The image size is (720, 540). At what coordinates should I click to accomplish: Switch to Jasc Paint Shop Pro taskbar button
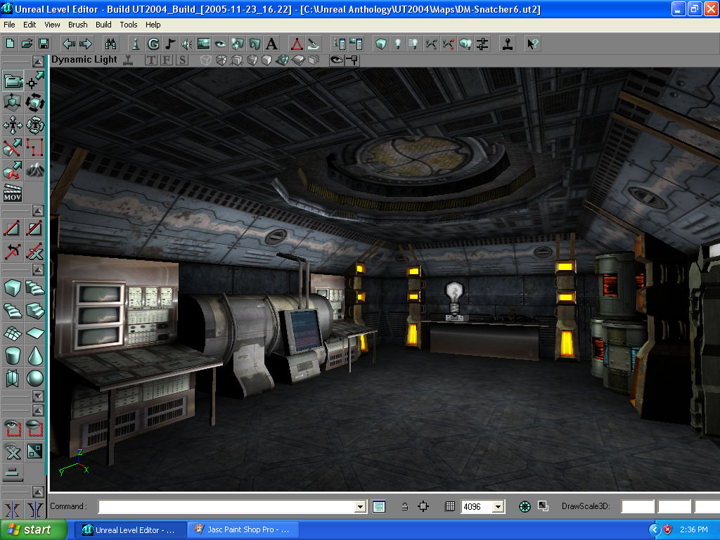pyautogui.click(x=243, y=529)
